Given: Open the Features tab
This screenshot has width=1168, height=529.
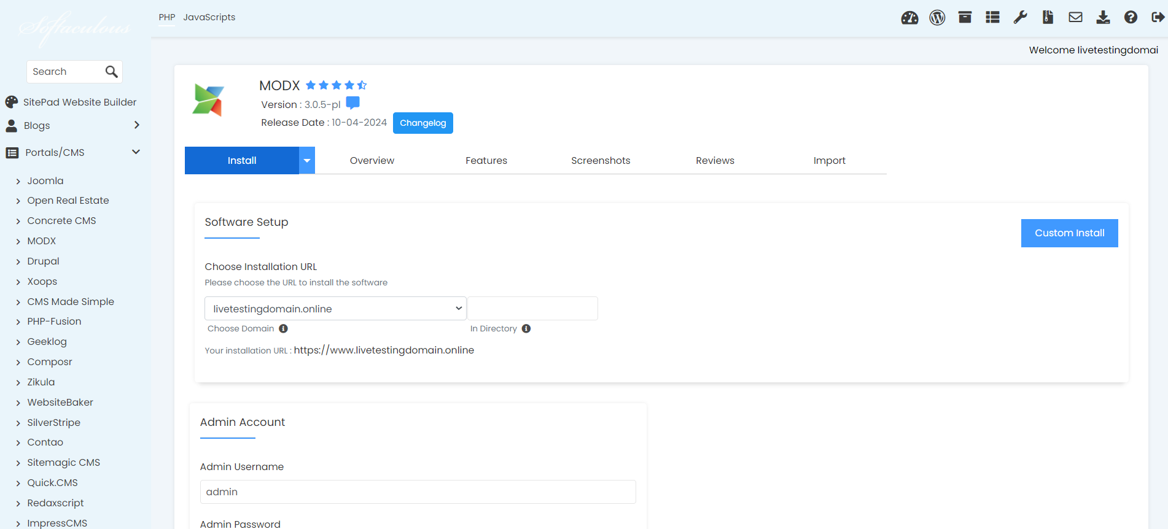Looking at the screenshot, I should tap(486, 161).
